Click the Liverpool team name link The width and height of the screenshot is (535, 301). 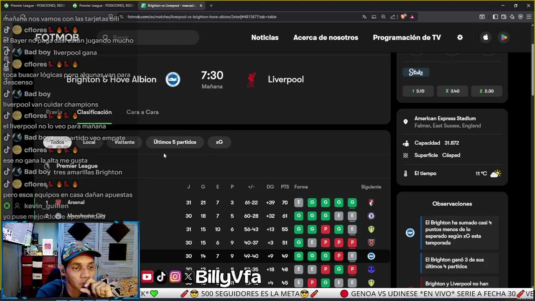coord(285,79)
